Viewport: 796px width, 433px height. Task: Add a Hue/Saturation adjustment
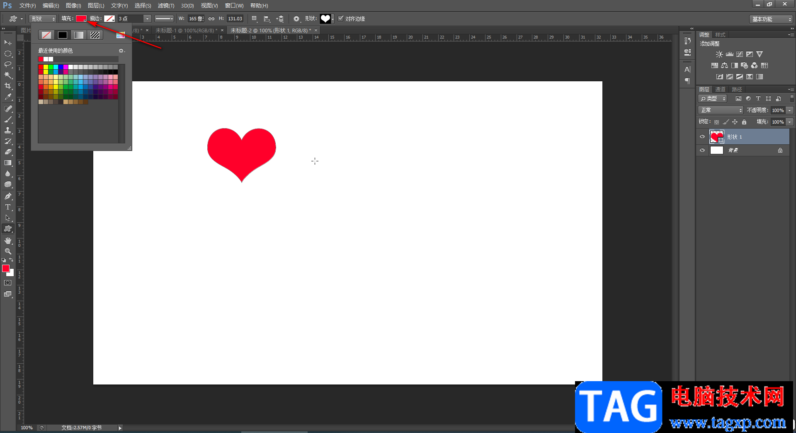tap(714, 66)
